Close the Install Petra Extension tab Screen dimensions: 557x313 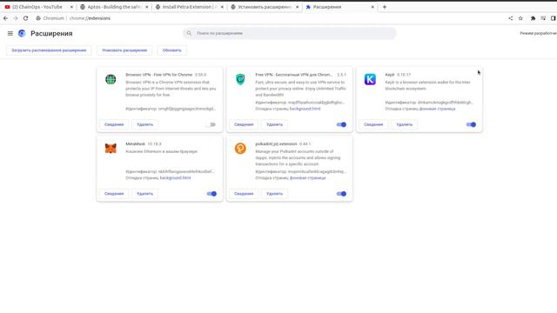pos(222,7)
